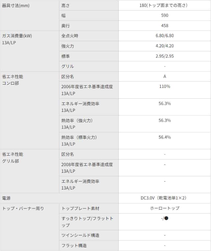Select the 全点火時 row label

[x=70, y=36]
